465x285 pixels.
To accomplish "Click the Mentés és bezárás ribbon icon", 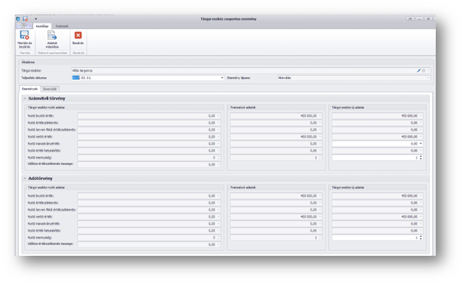I will [24, 35].
